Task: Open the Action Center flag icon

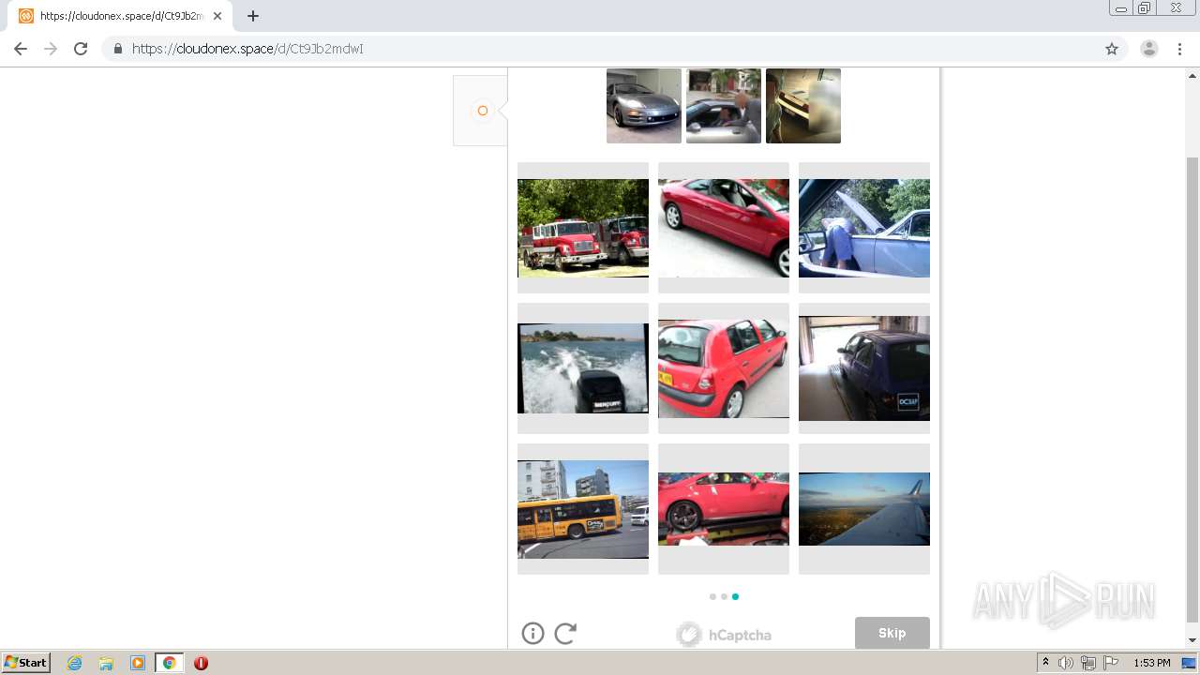Action: click(x=1111, y=663)
